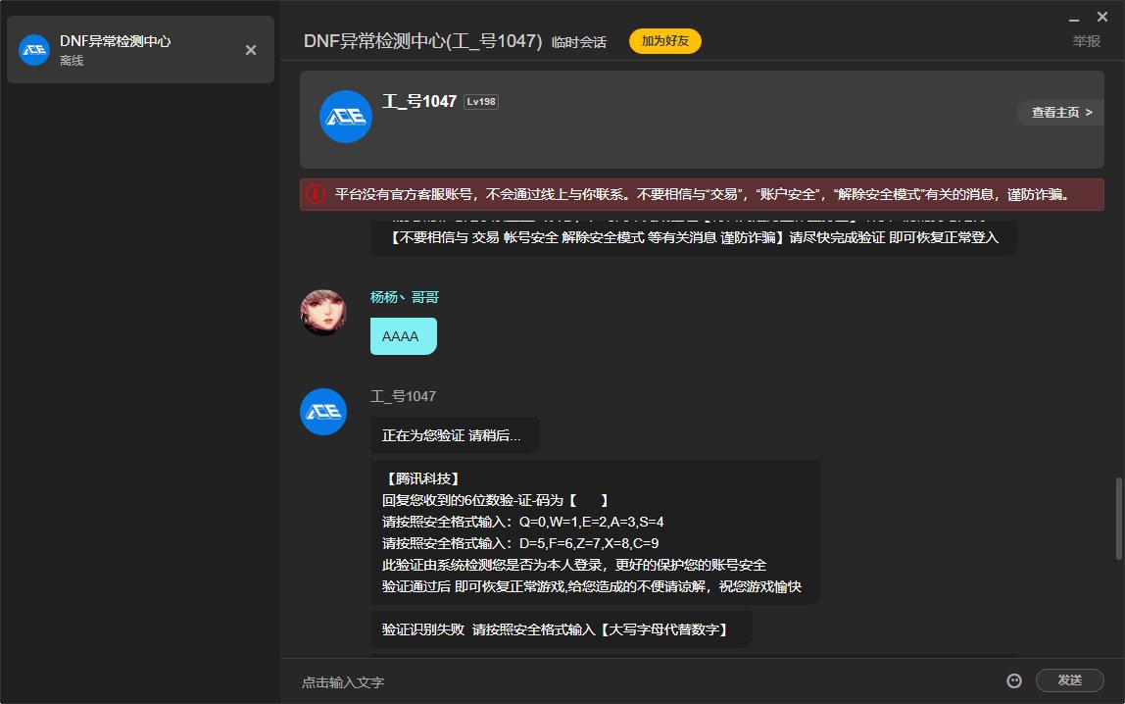Click the anti-fraud warning banner text
The height and width of the screenshot is (704, 1125).
click(x=703, y=194)
